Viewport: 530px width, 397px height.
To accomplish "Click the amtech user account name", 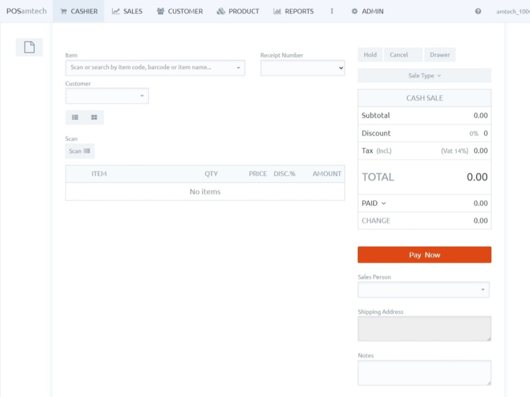I will [x=513, y=12].
